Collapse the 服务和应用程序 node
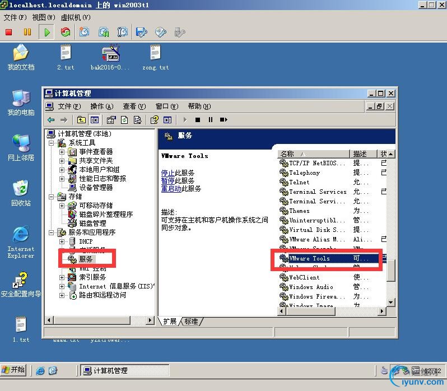 (x=51, y=232)
